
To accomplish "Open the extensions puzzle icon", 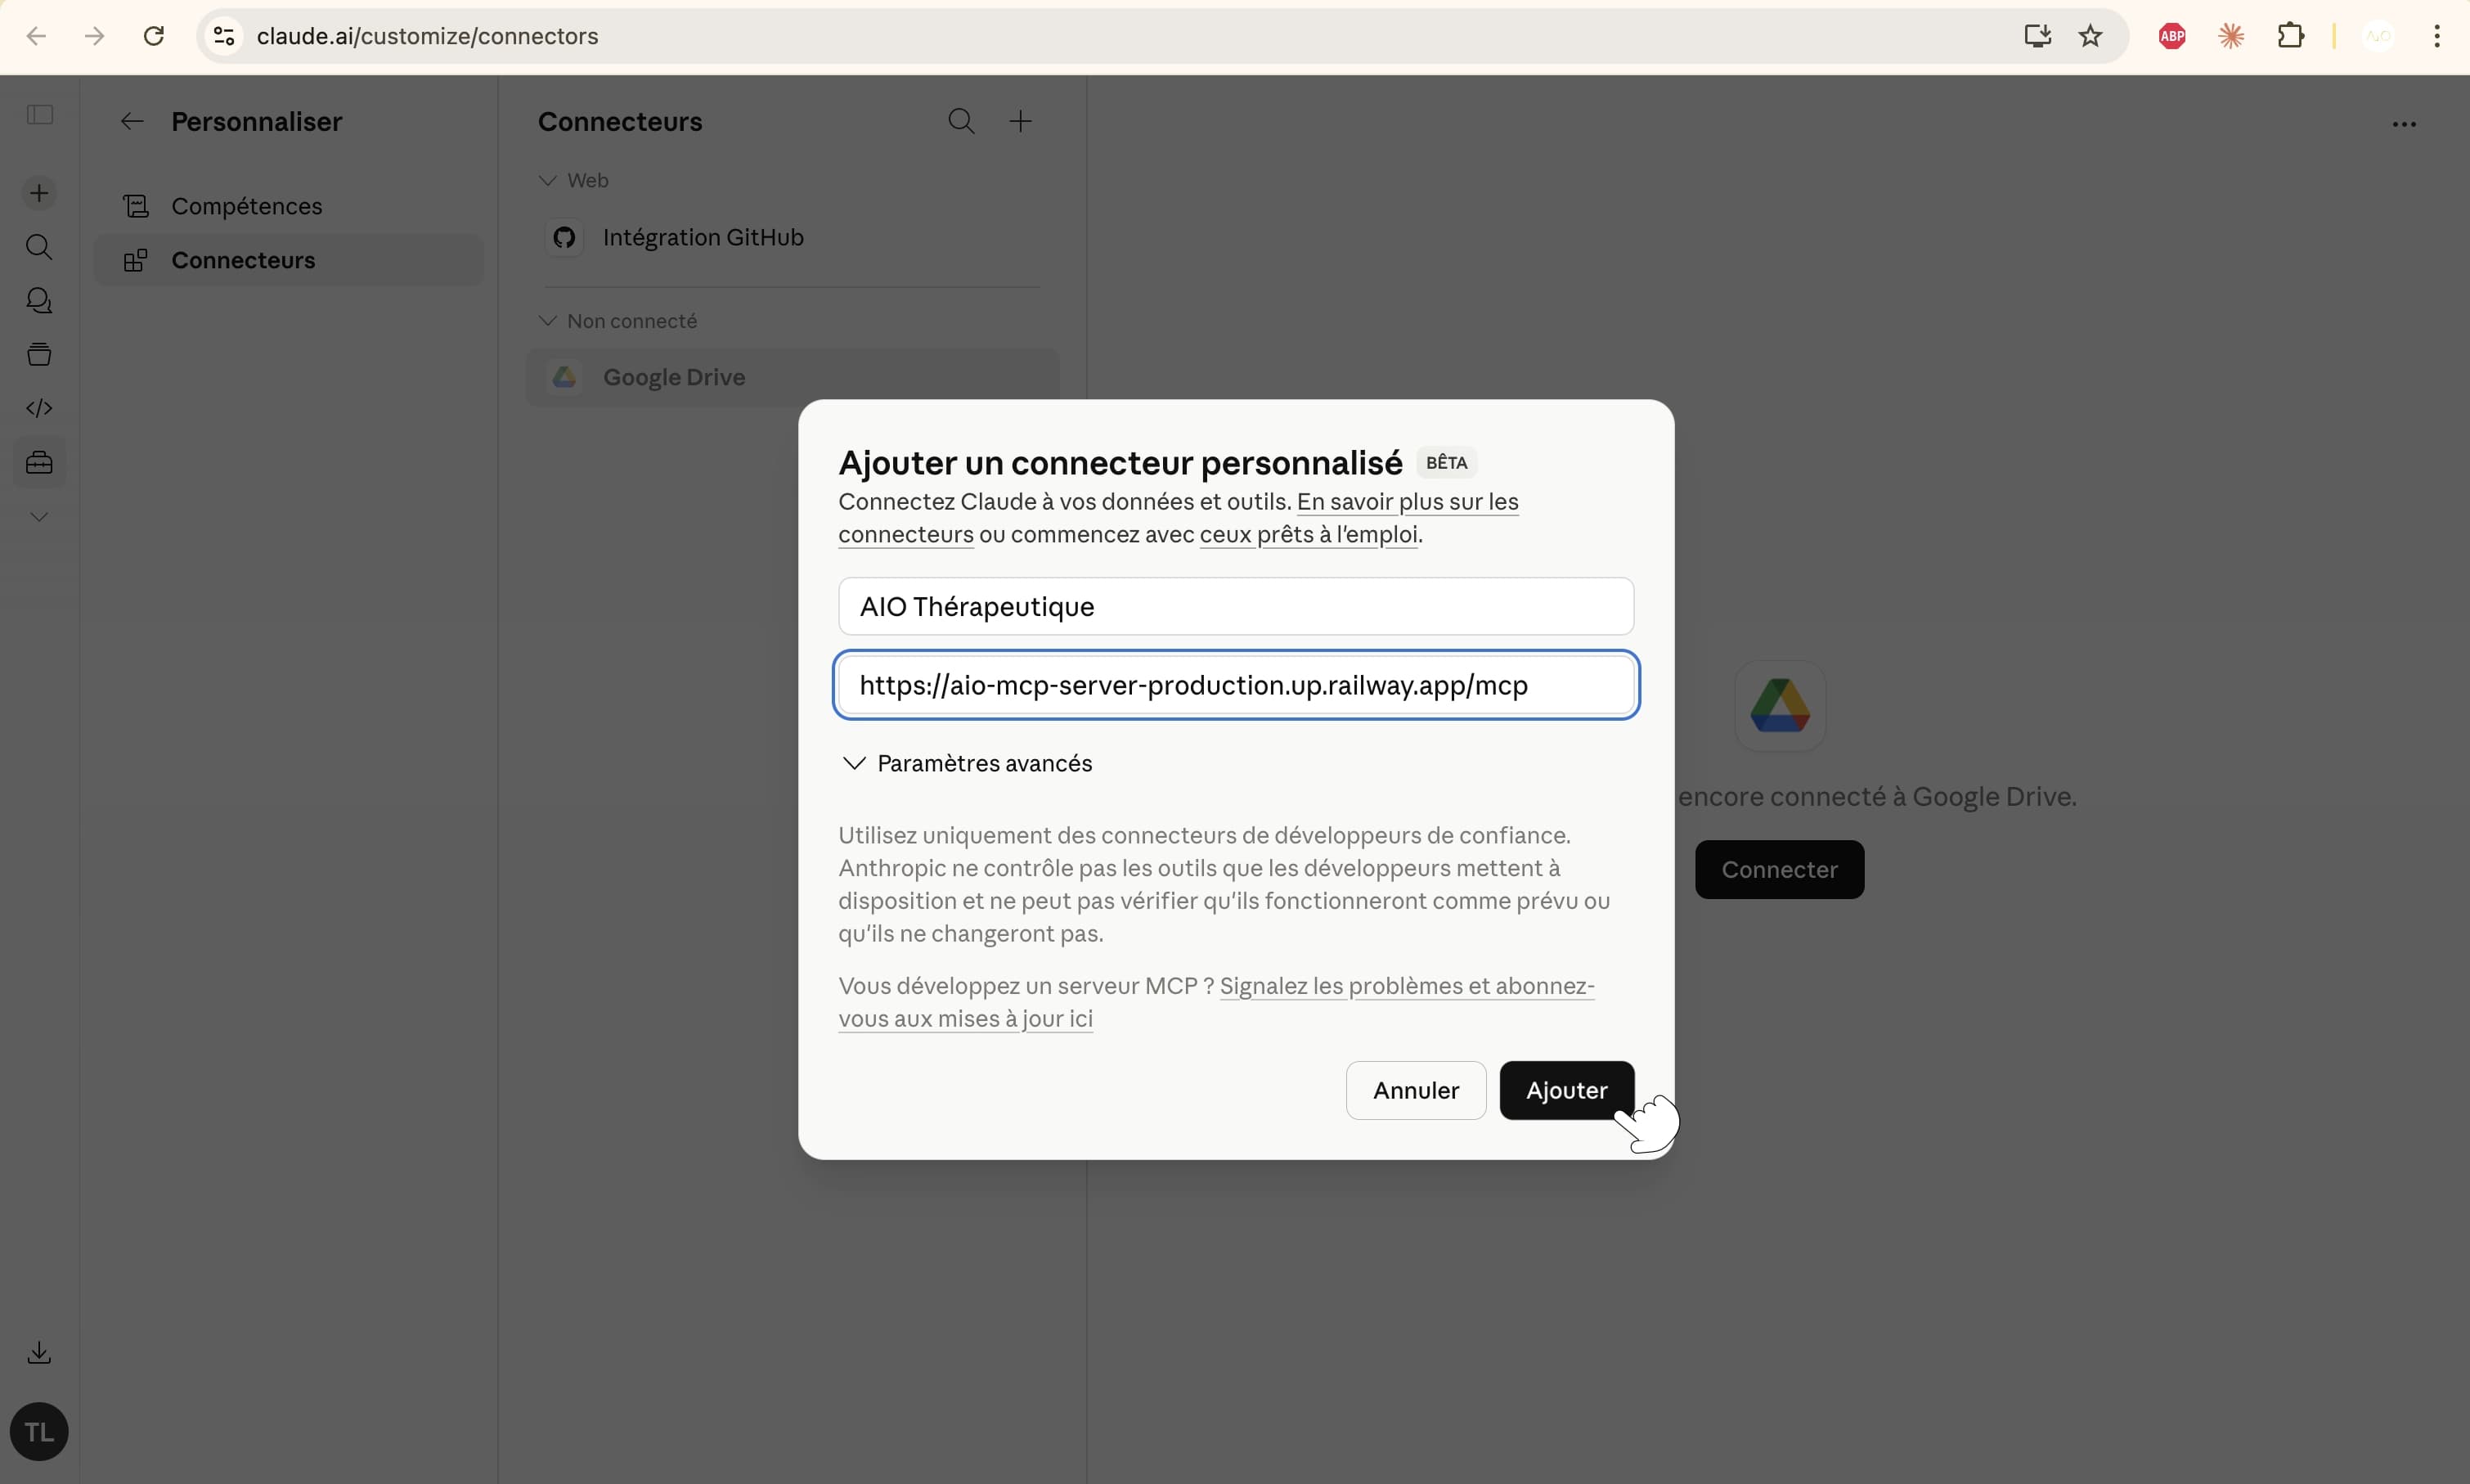I will tap(2290, 36).
